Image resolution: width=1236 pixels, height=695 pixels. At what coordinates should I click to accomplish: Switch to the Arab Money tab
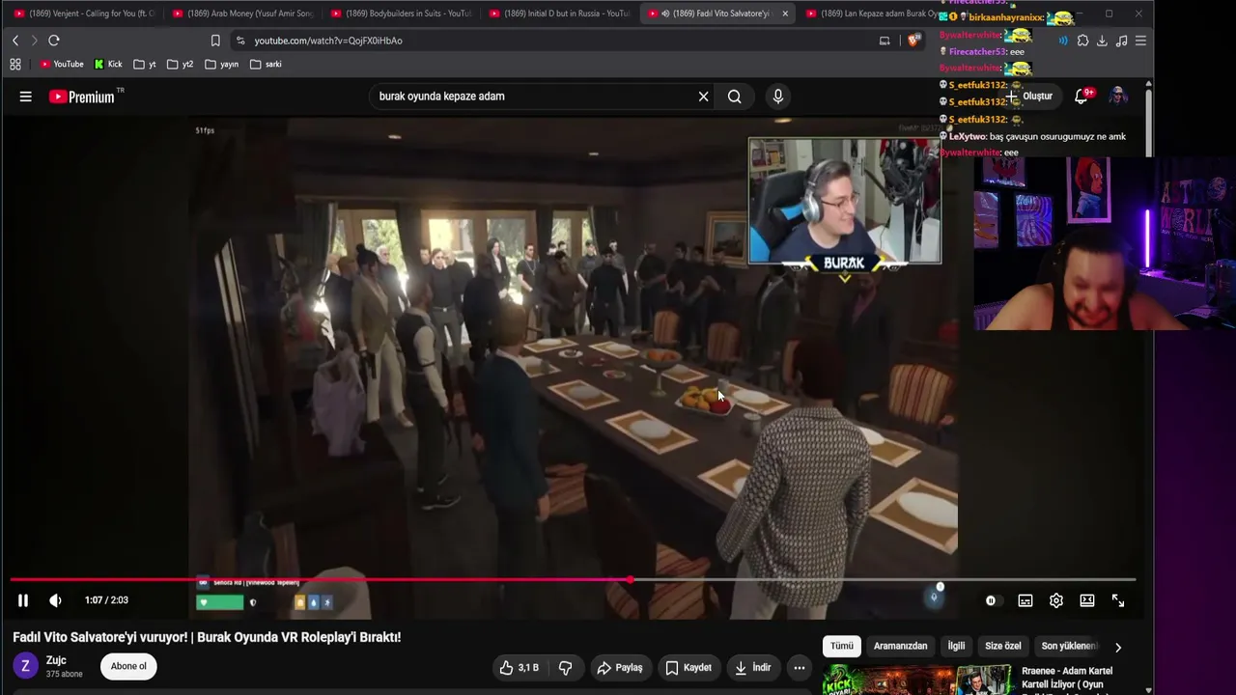coord(243,14)
